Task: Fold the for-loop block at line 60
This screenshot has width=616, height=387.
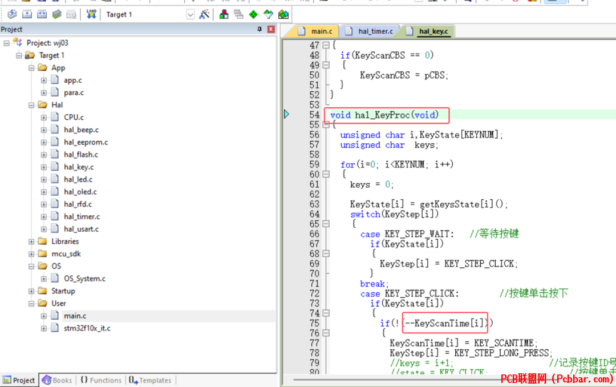Action: (x=326, y=174)
